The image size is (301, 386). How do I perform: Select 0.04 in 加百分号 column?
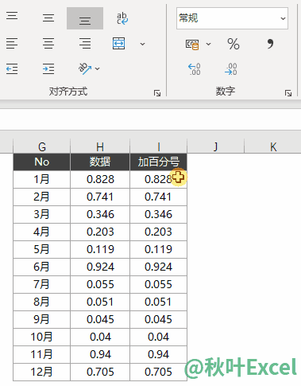click(158, 337)
